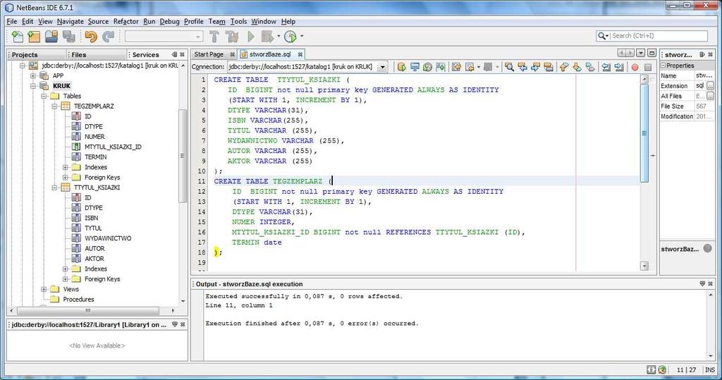
Task: Click the Shift Line Left icon
Action: tap(606, 67)
